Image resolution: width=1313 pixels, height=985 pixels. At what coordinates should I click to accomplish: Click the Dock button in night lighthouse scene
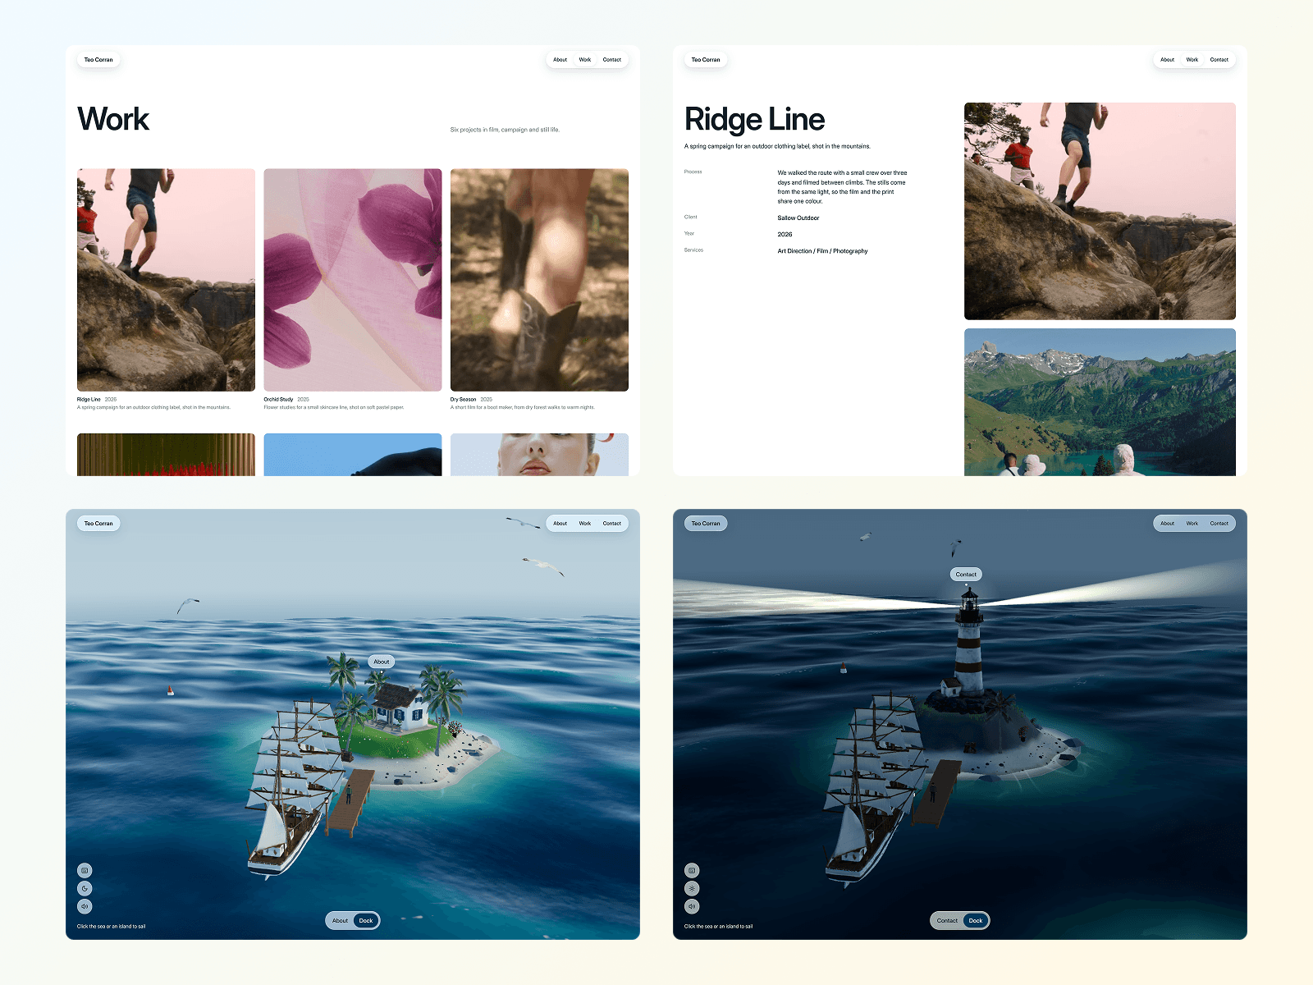976,920
